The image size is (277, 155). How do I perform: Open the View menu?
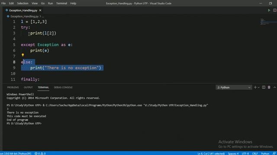click(x=35, y=3)
